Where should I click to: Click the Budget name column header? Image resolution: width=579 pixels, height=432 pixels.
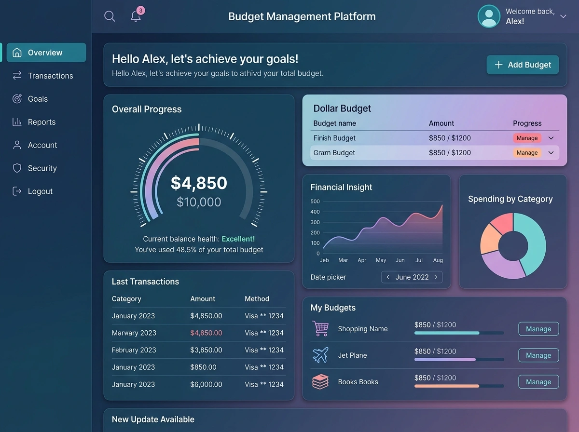pyautogui.click(x=334, y=123)
